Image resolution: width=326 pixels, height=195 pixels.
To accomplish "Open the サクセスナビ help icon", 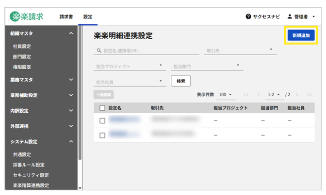I will point(248,16).
